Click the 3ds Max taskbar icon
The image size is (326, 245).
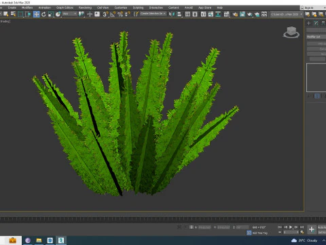point(61,240)
